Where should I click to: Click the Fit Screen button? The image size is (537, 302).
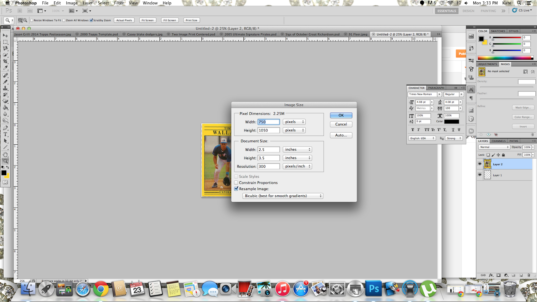point(148,20)
